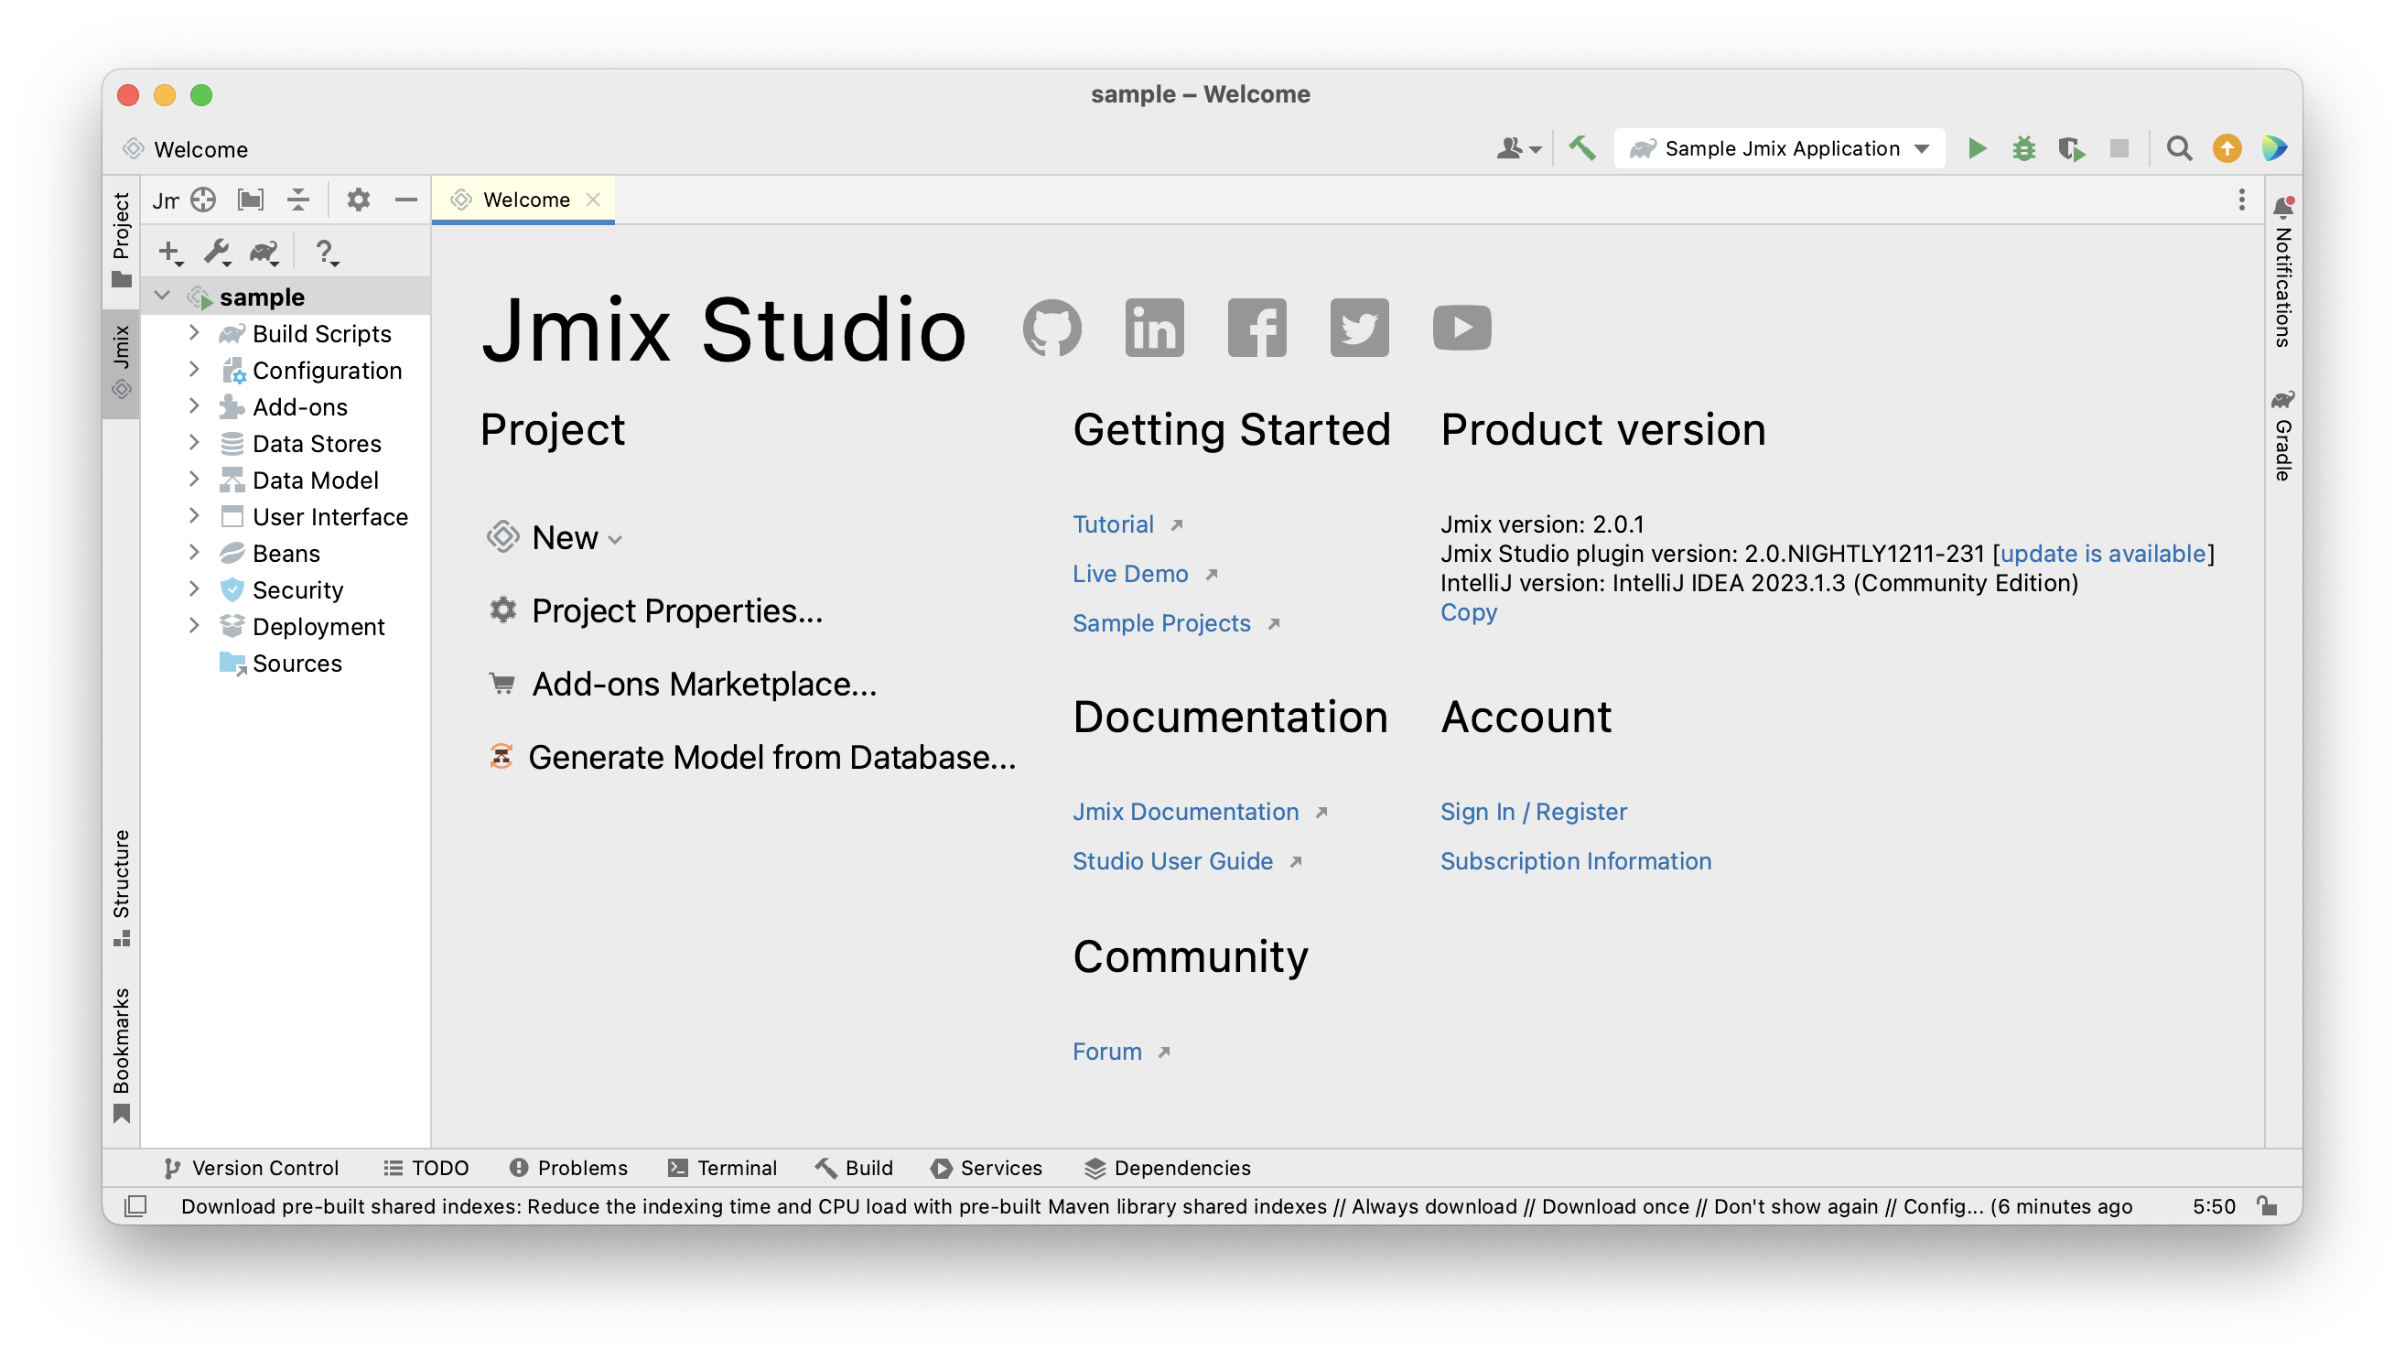
Task: Run Sample Jmix Application with play icon
Action: 1977,148
